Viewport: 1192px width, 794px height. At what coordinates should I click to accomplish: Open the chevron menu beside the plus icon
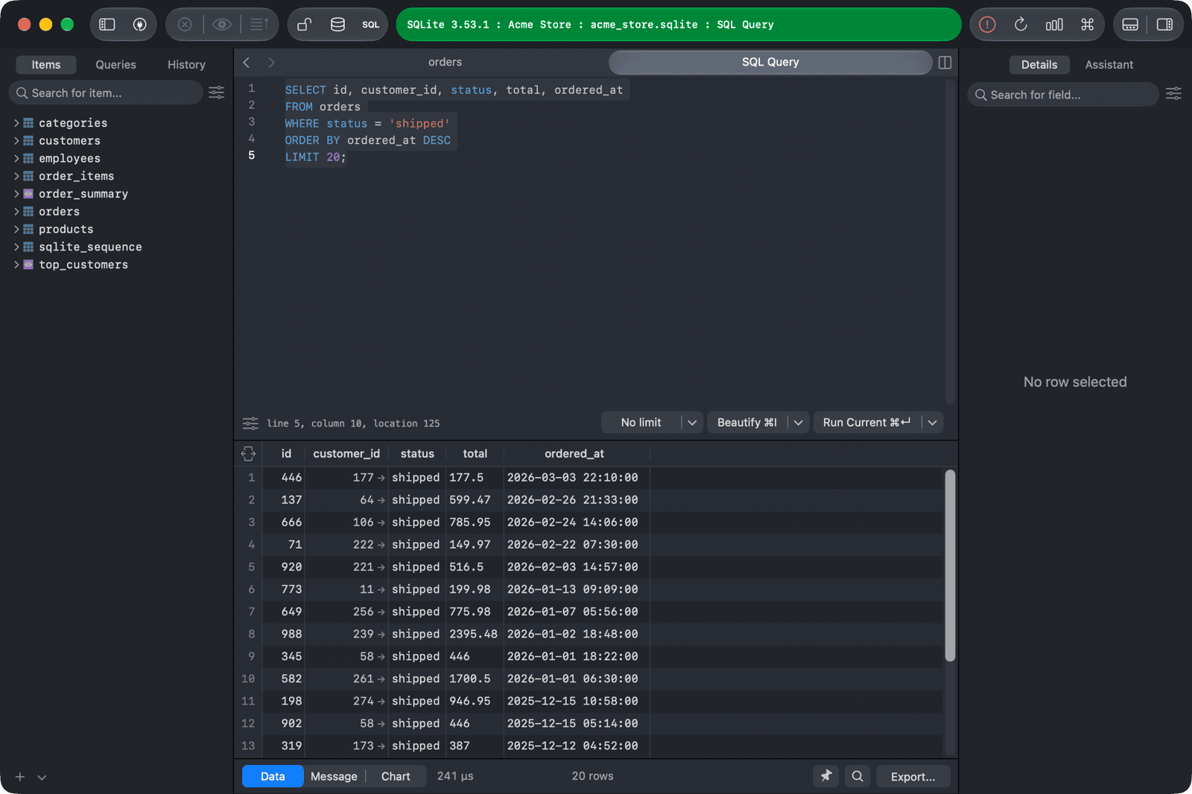click(x=42, y=777)
